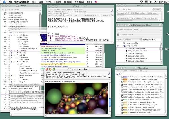Open the Special menu
169x119 pixels.
(x=68, y=2)
